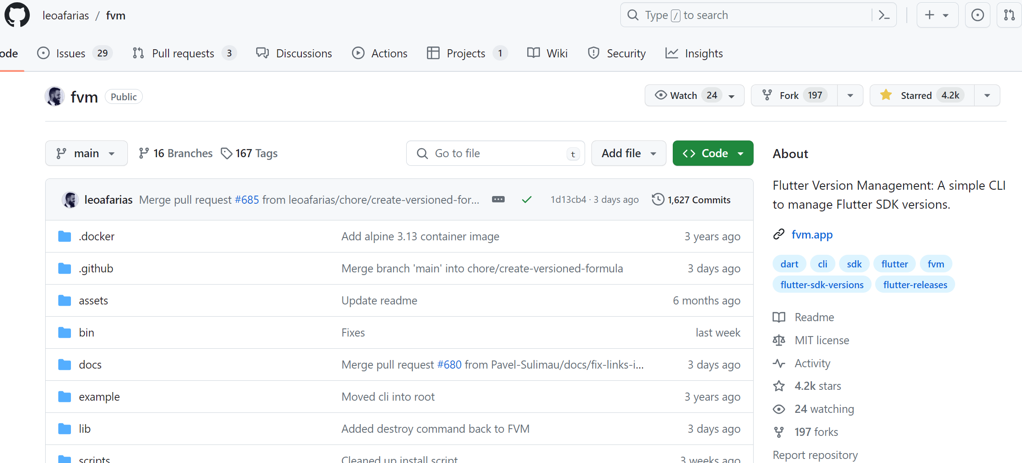The height and width of the screenshot is (463, 1022).
Task: Open the Fork dropdown arrow
Action: point(850,95)
